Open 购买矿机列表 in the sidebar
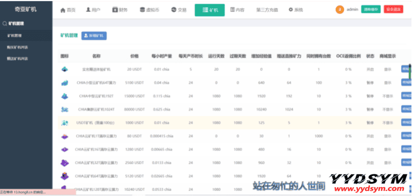Screen dimensions: 413x196 click(18, 47)
